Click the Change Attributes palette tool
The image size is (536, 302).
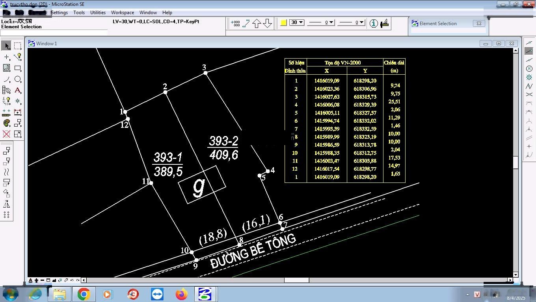6,123
